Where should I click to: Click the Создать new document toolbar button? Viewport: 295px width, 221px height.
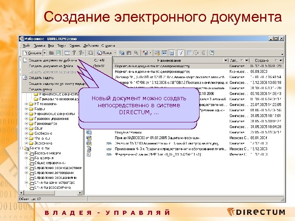coord(32,53)
